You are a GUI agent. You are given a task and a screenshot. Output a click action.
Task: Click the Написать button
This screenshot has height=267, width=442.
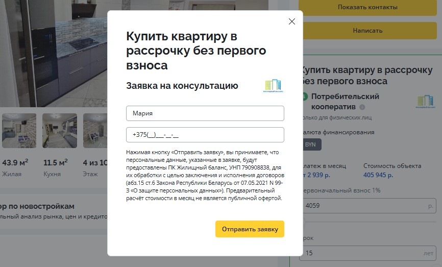(367, 31)
